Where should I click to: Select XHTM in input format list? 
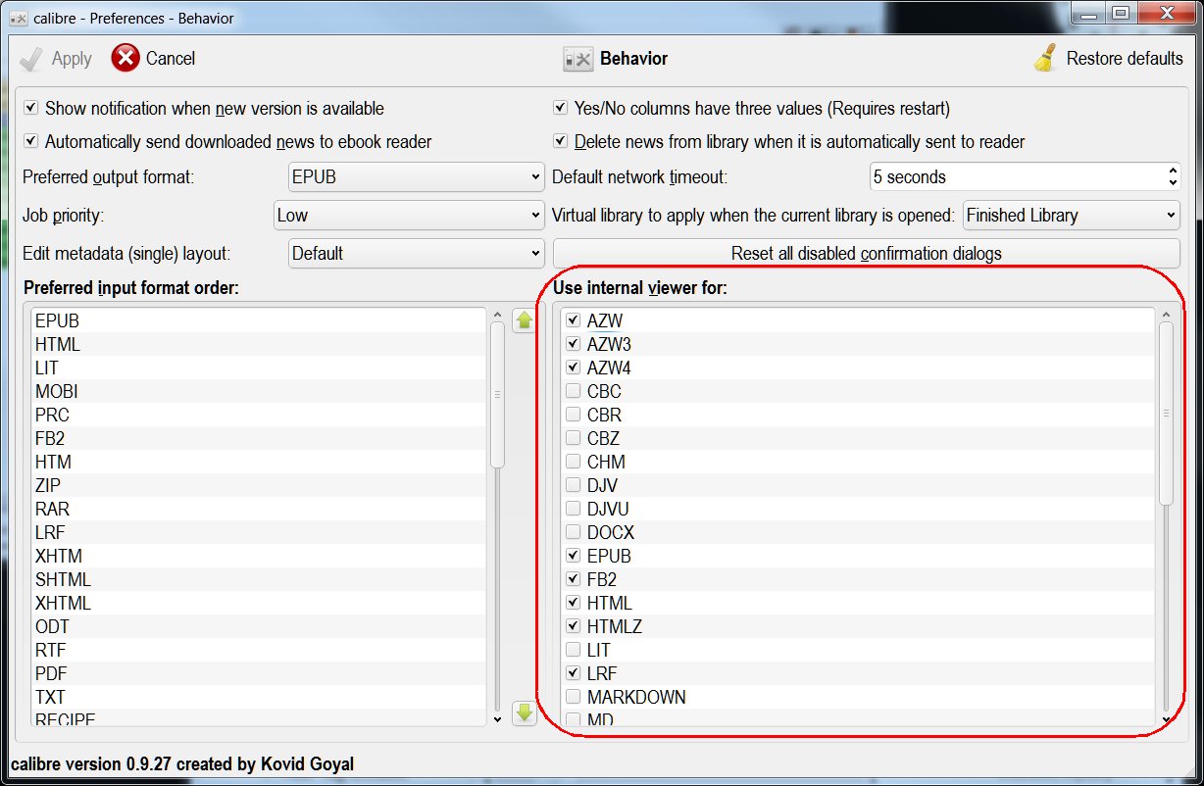click(259, 556)
